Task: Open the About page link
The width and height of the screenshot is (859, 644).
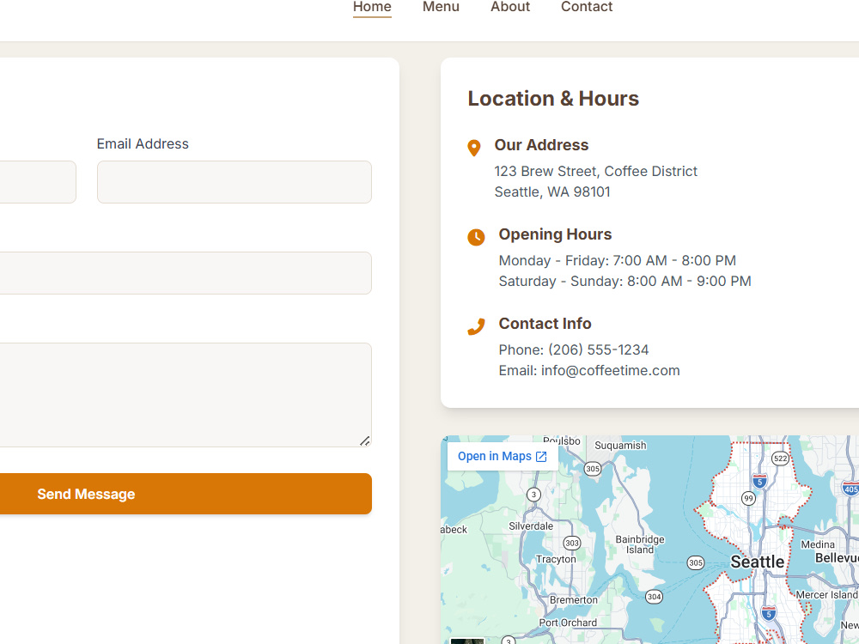Action: [x=510, y=7]
